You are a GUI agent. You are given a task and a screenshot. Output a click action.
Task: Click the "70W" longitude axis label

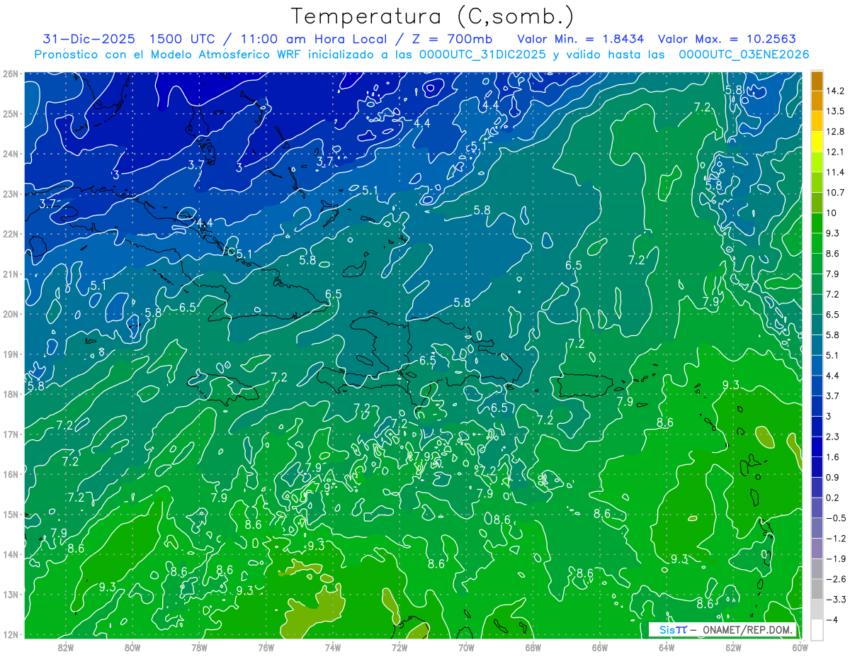click(466, 648)
